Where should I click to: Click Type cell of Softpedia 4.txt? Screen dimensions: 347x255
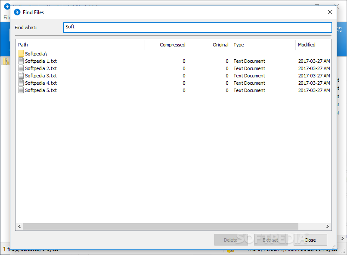249,83
